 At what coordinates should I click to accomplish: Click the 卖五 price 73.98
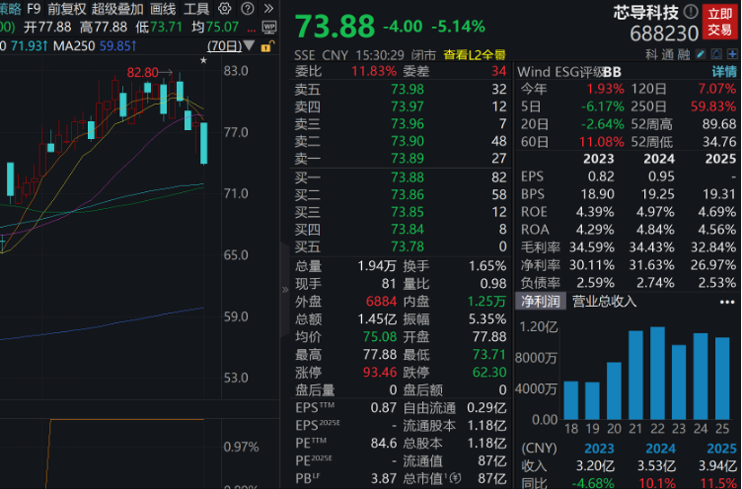408,90
